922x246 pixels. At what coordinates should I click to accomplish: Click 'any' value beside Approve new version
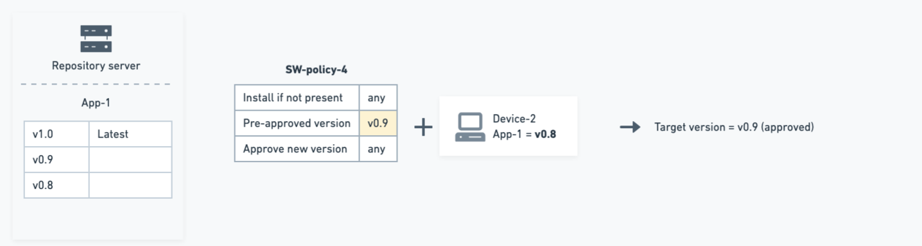point(378,149)
